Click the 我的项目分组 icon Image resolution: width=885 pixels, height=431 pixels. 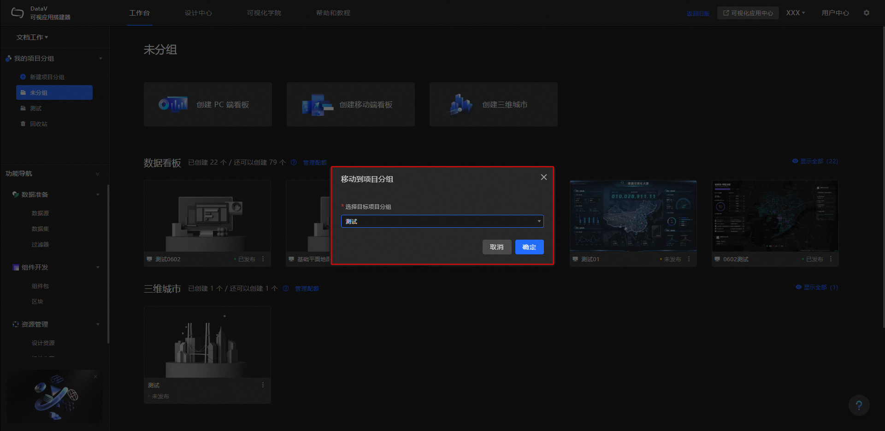coord(8,58)
